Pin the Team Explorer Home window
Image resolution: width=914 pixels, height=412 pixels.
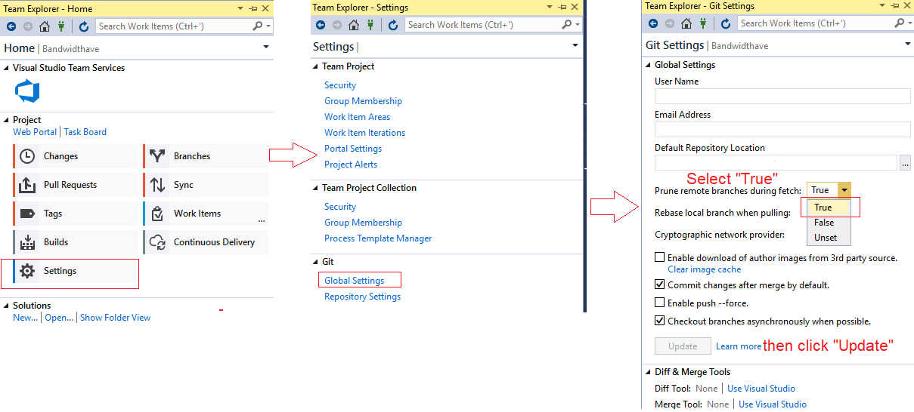[x=253, y=8]
